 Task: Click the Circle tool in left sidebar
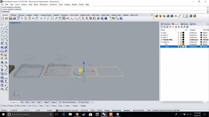point(2,32)
